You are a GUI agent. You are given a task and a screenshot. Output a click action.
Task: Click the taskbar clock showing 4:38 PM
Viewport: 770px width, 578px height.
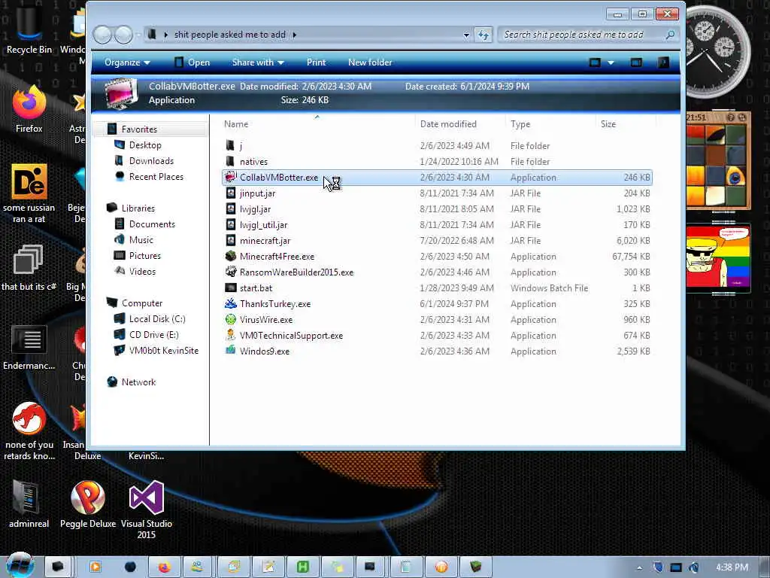click(732, 567)
